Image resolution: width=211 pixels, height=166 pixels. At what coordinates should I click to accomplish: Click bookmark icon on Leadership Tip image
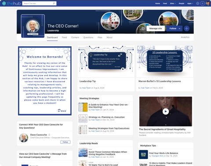[x=123, y=69]
